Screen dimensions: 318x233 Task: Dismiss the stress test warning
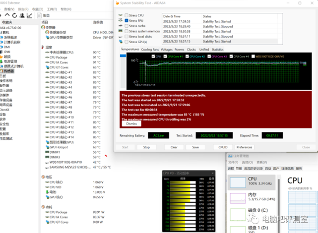pyautogui.click(x=131, y=123)
